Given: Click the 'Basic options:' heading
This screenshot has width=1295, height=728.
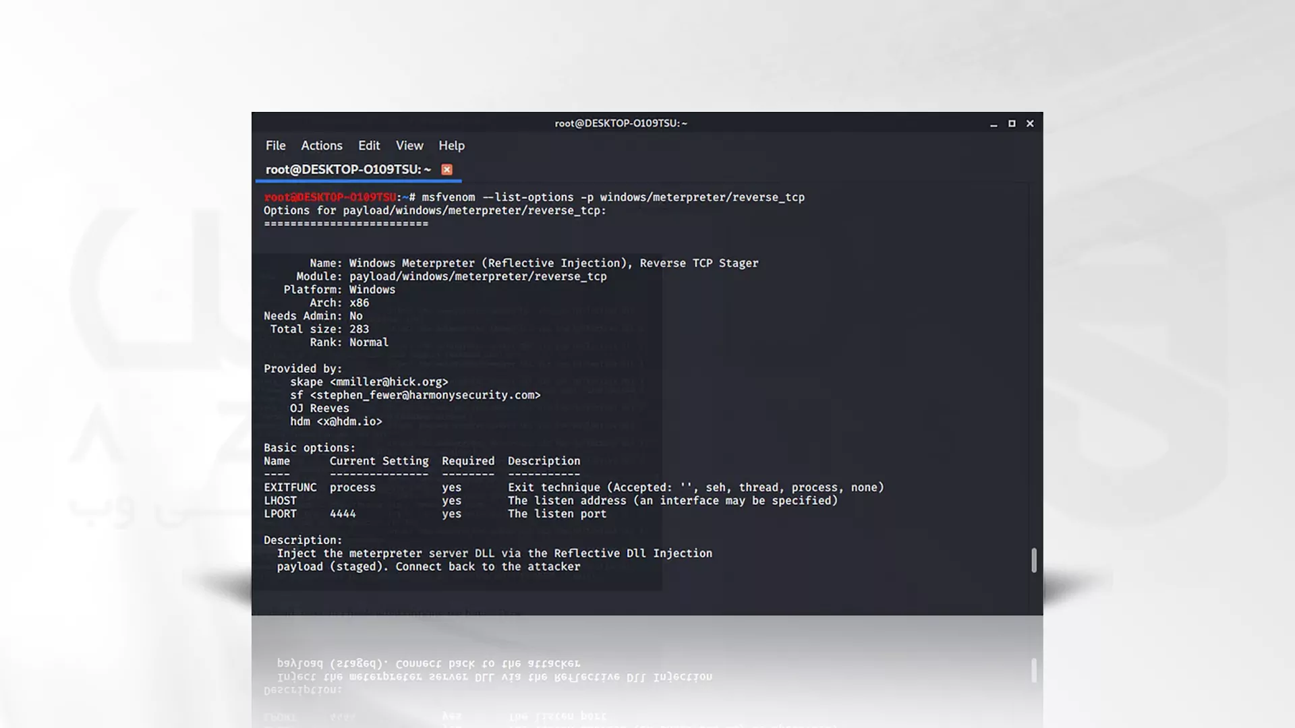Looking at the screenshot, I should (x=310, y=448).
